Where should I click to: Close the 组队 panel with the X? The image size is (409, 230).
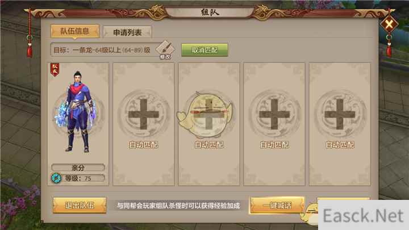point(389,24)
